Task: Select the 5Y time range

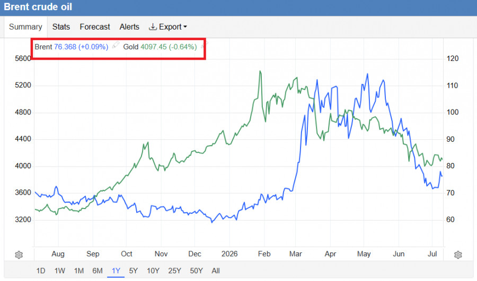Action: pos(133,270)
